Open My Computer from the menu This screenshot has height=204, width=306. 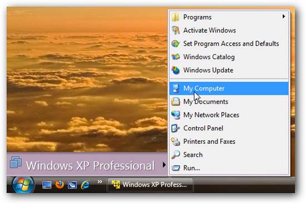coord(229,89)
